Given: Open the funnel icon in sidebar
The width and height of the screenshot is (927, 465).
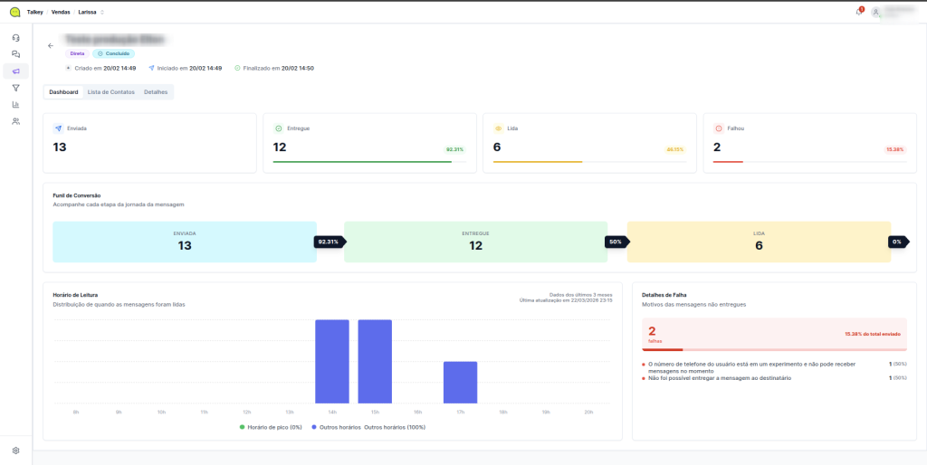Looking at the screenshot, I should point(15,88).
